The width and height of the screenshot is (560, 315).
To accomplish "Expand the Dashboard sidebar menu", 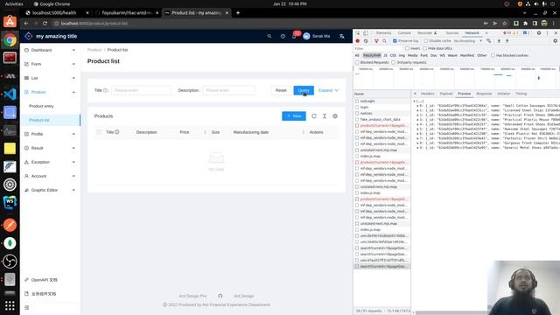I will (50, 50).
